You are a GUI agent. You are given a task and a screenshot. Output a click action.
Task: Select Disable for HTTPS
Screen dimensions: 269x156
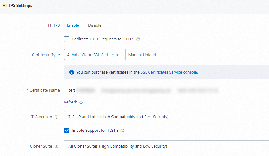tap(95, 25)
